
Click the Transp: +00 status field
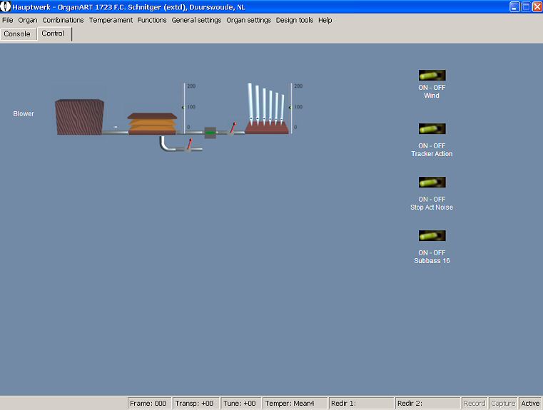pos(196,403)
